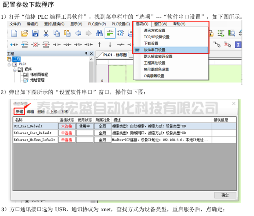Click the New file toolbar icon
Viewport: 254px width, 216px height.
tap(14, 33)
